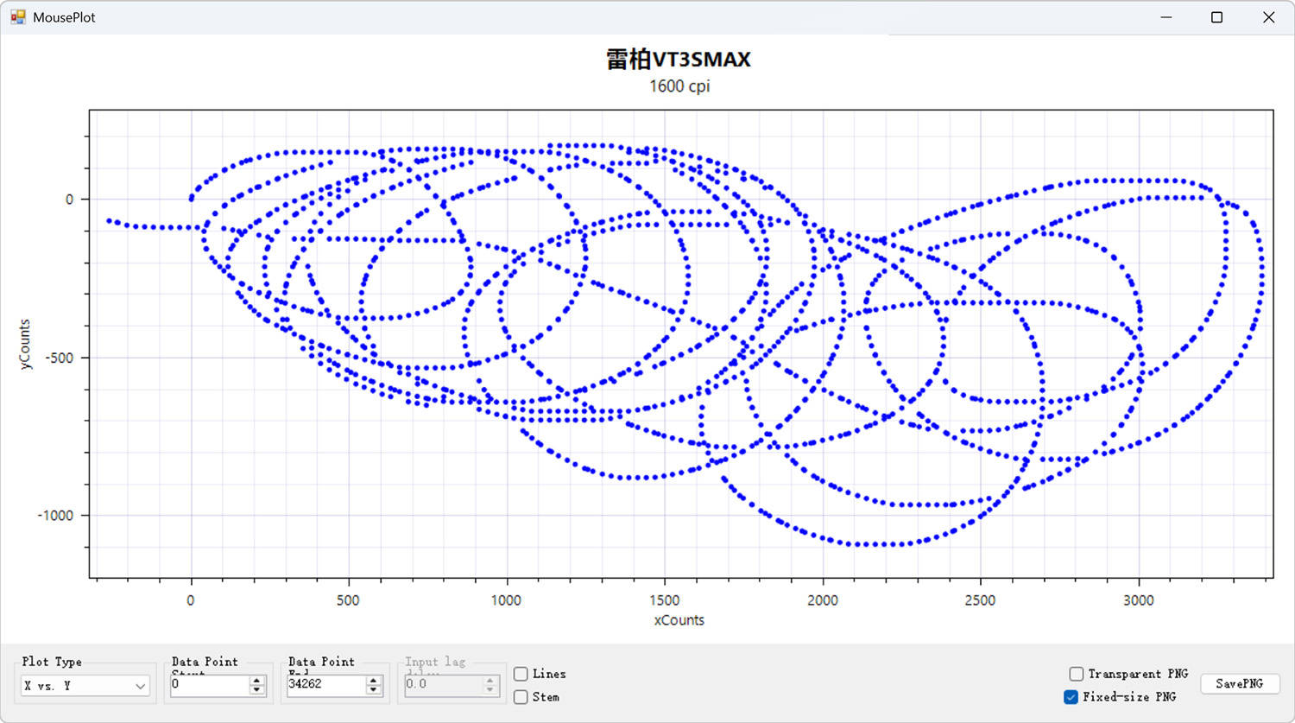
Task: Click into the Data Point End field
Action: click(325, 684)
